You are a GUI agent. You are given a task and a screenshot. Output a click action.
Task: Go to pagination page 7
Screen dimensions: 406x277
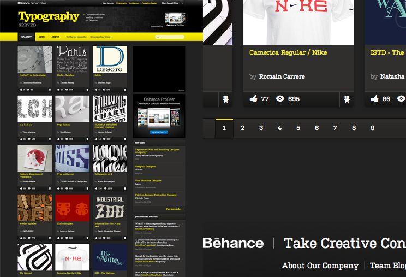335,128
